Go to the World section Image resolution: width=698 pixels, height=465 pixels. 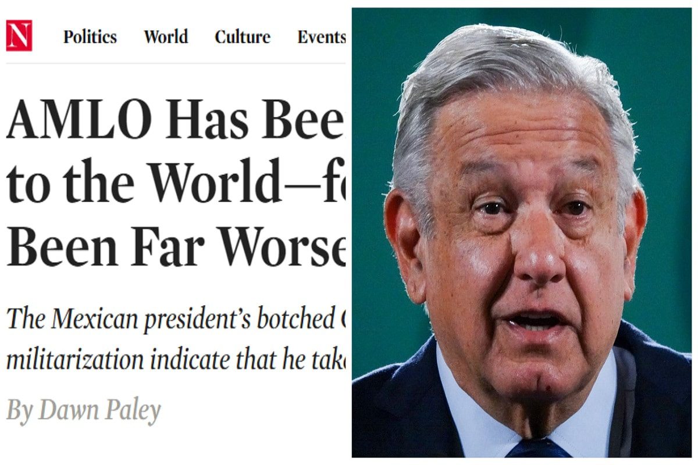coord(166,37)
